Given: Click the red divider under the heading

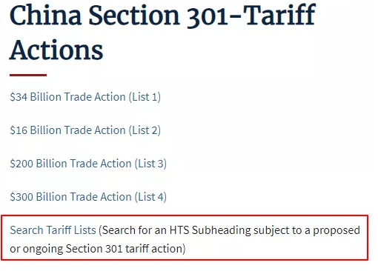Looking at the screenshot, I should tap(28, 75).
